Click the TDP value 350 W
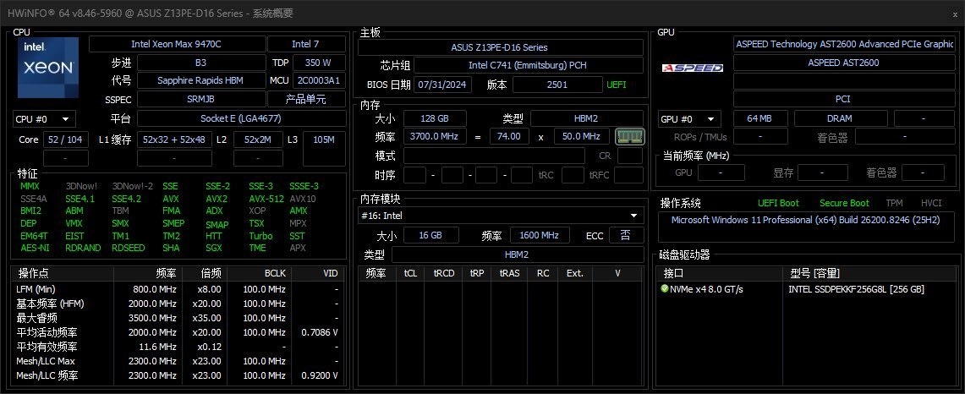 (x=317, y=63)
